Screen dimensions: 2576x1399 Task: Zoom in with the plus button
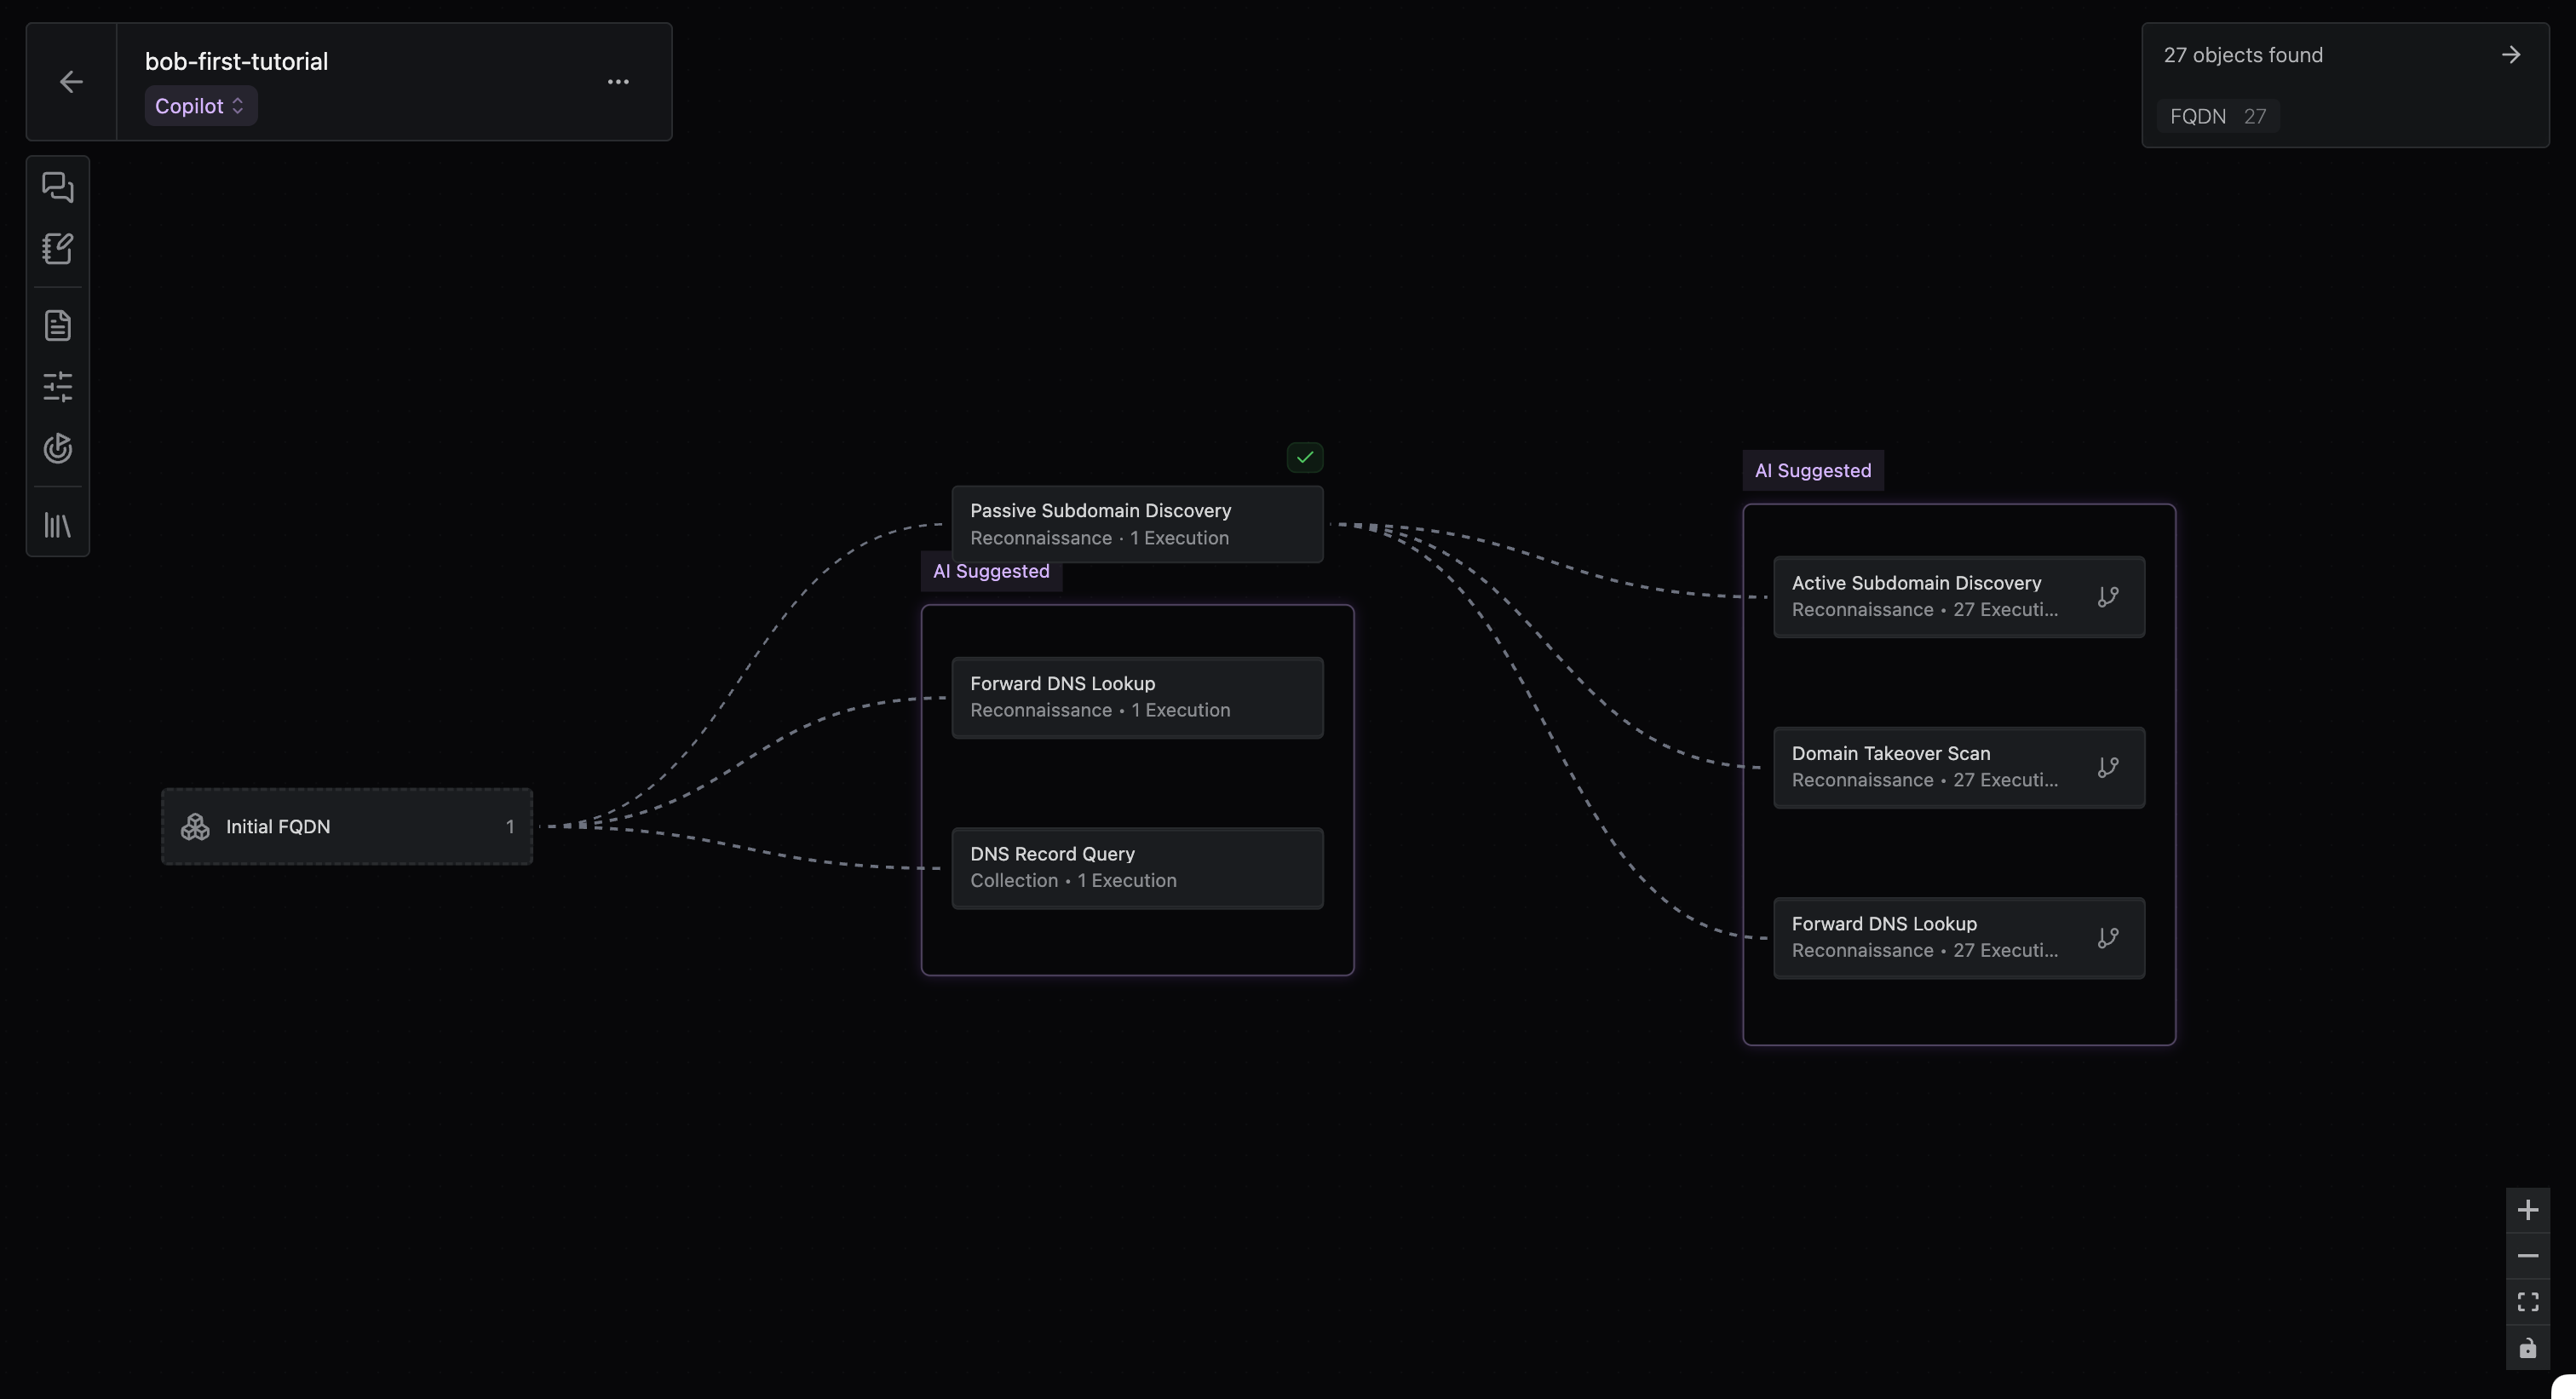[2527, 1210]
